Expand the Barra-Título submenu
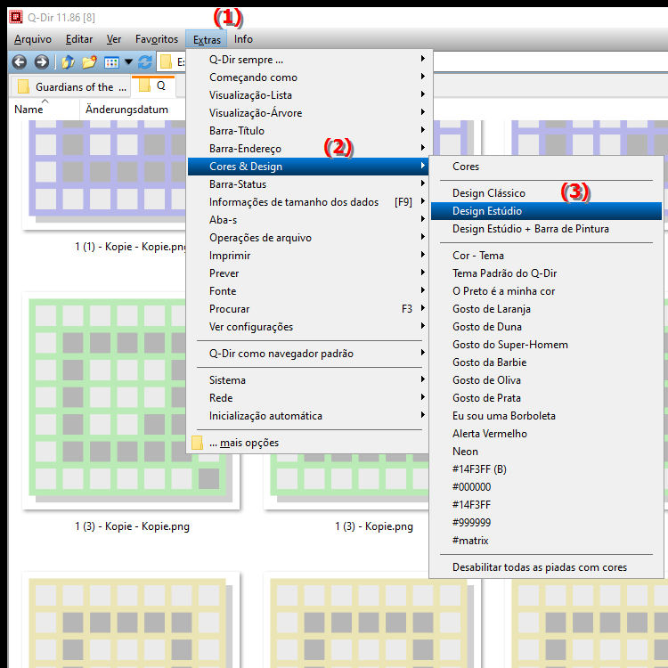 click(x=307, y=131)
